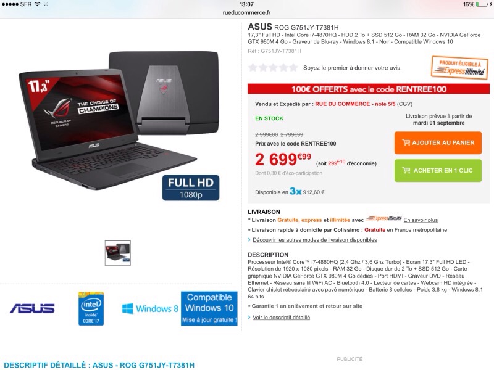494x370 pixels.
Task: Click the orange Ajouter au panier button
Action: tap(438, 143)
